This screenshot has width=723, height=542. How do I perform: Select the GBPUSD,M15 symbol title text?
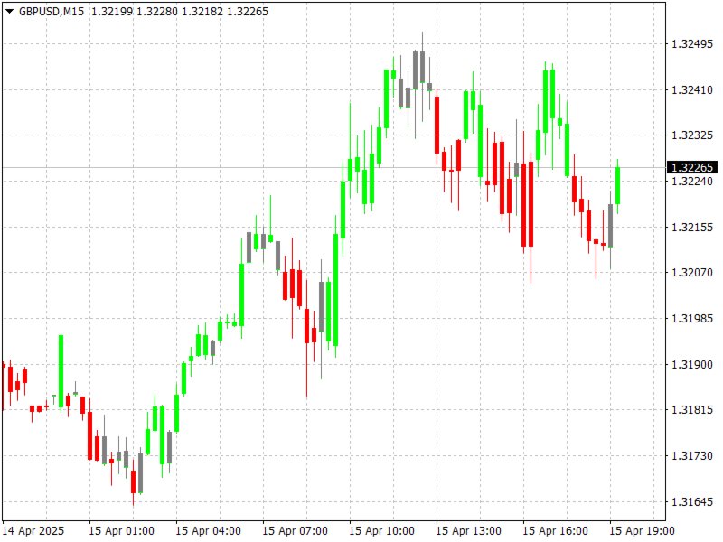(52, 11)
